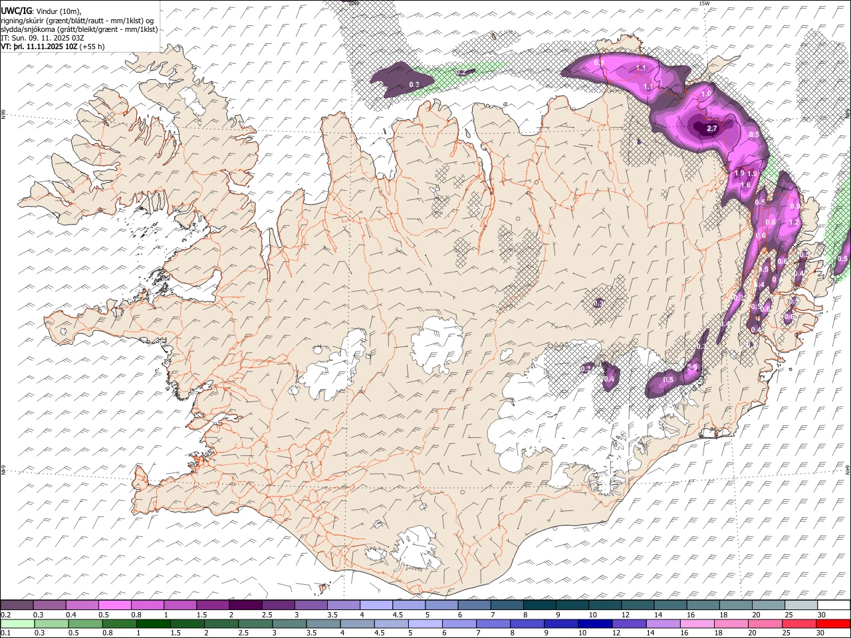Image resolution: width=851 pixels, height=638 pixels.
Task: Click the rigning/skúrir legend description line
Action: tap(77, 20)
